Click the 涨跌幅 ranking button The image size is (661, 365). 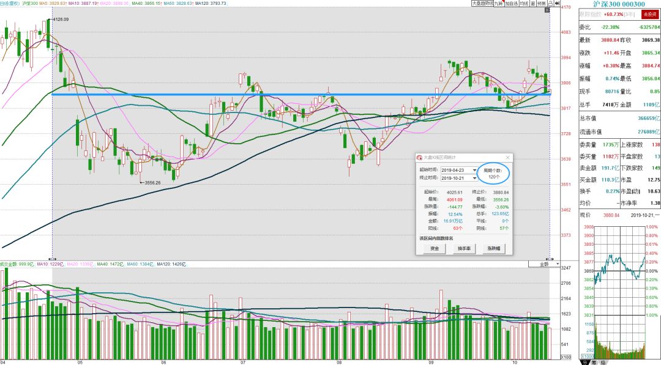coord(494,248)
